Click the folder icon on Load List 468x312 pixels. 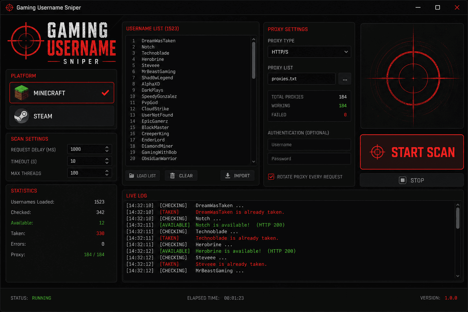point(132,176)
